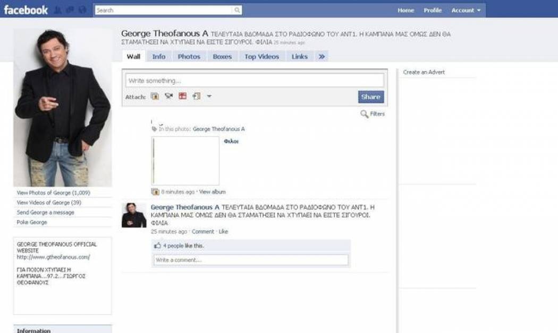This screenshot has width=558, height=333.
Task: Open Send George a message
Action: [x=45, y=213]
